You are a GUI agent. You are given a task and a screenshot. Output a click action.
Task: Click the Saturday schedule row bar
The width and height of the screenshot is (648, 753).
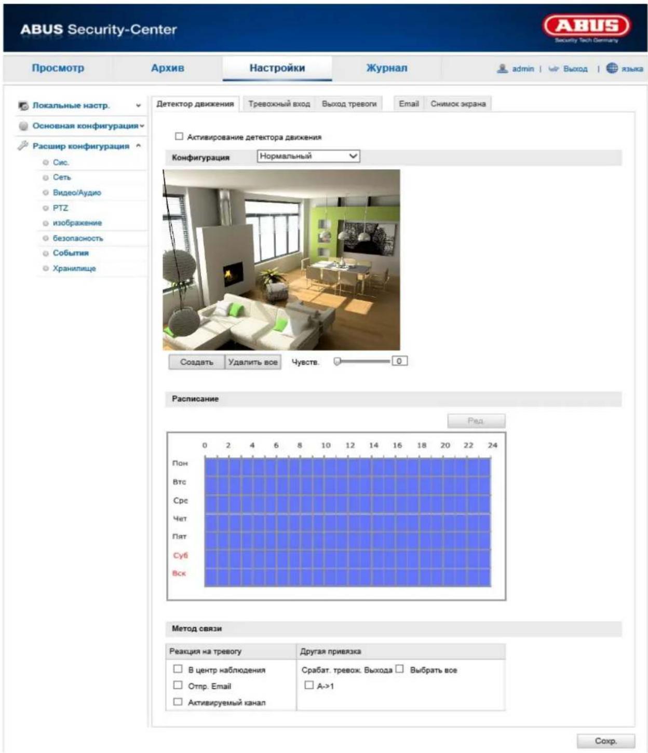point(347,559)
